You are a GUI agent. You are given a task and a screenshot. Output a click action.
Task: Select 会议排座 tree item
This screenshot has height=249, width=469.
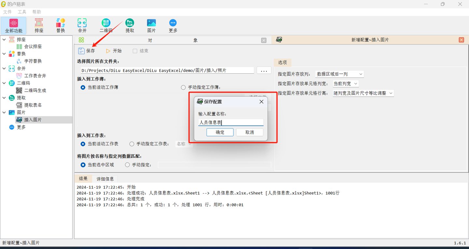coord(33,47)
